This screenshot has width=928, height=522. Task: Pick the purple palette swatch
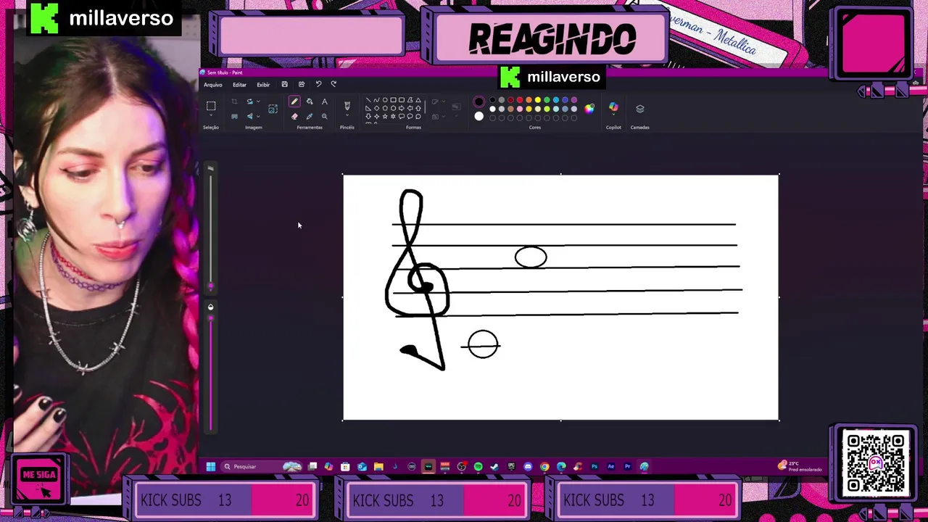click(574, 100)
